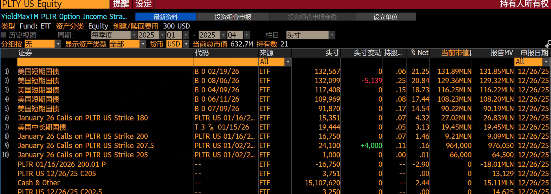
Task: Sort by the 证券 column header
Action: click(106, 53)
